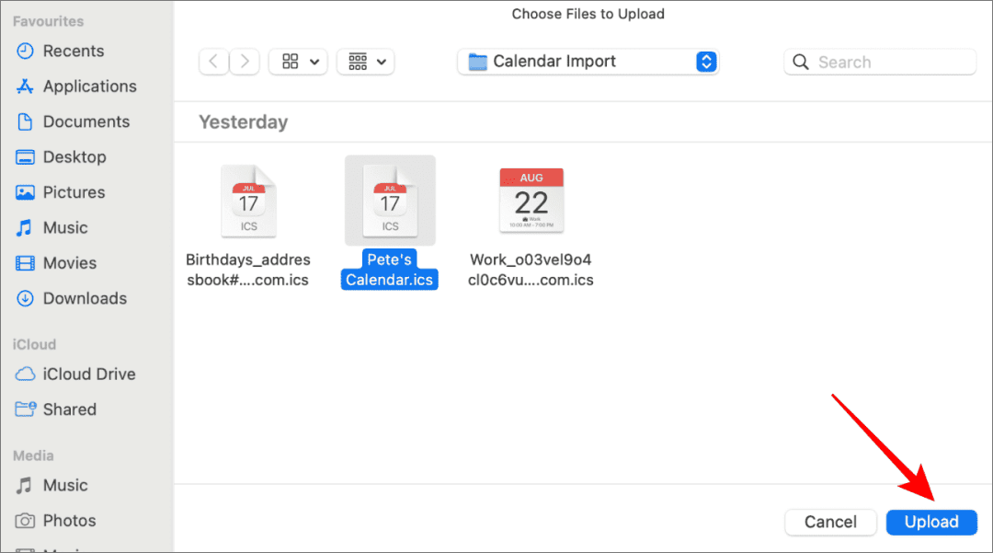Open the Shared folder in the sidebar
Viewport: 993px width, 553px height.
[69, 409]
